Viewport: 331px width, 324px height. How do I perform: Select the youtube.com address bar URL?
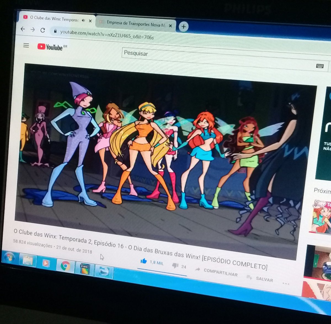(107, 34)
